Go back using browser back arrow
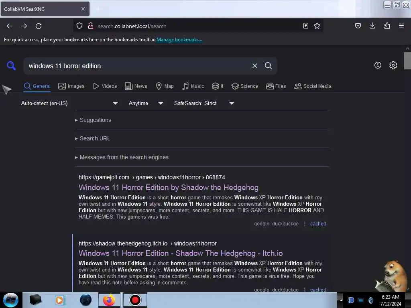Image resolution: width=411 pixels, height=308 pixels. (x=10, y=26)
